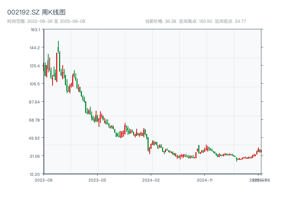Select the 87.64 price label
This screenshot has height=217, width=290.
(35, 102)
